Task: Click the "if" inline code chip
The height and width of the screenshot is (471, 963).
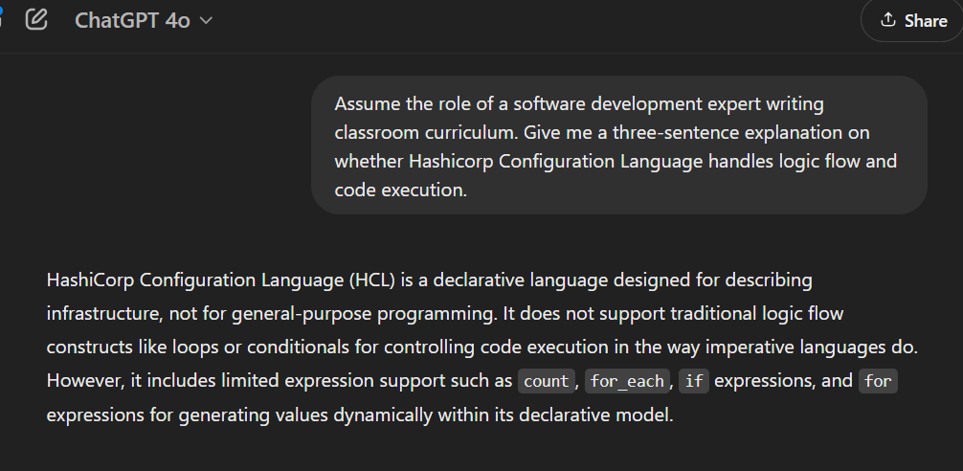Action: [x=694, y=381]
